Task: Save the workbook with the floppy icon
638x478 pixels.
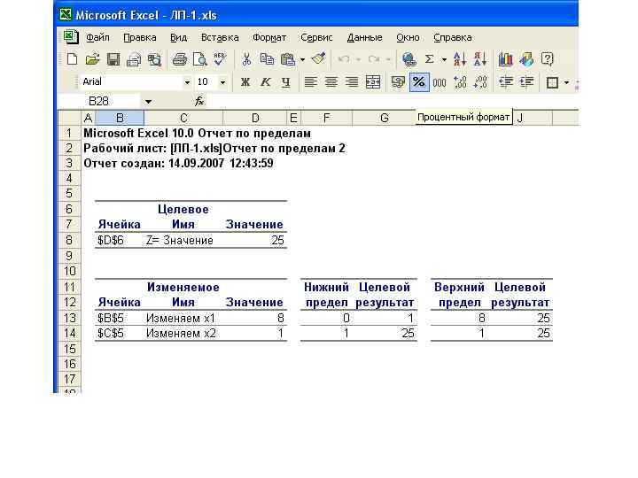Action: (113, 59)
